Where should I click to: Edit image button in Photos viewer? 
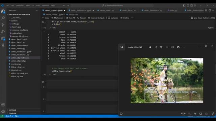point(150,47)
